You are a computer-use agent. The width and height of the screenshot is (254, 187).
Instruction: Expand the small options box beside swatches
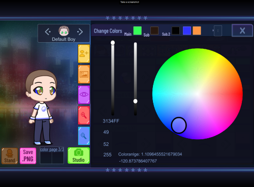coord(218,31)
